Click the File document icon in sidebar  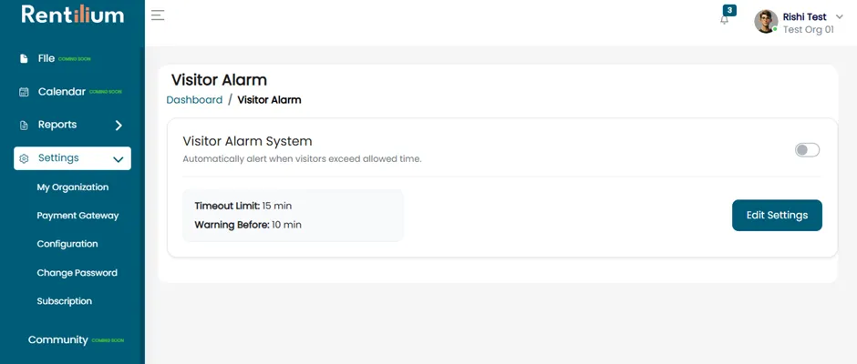pos(24,58)
